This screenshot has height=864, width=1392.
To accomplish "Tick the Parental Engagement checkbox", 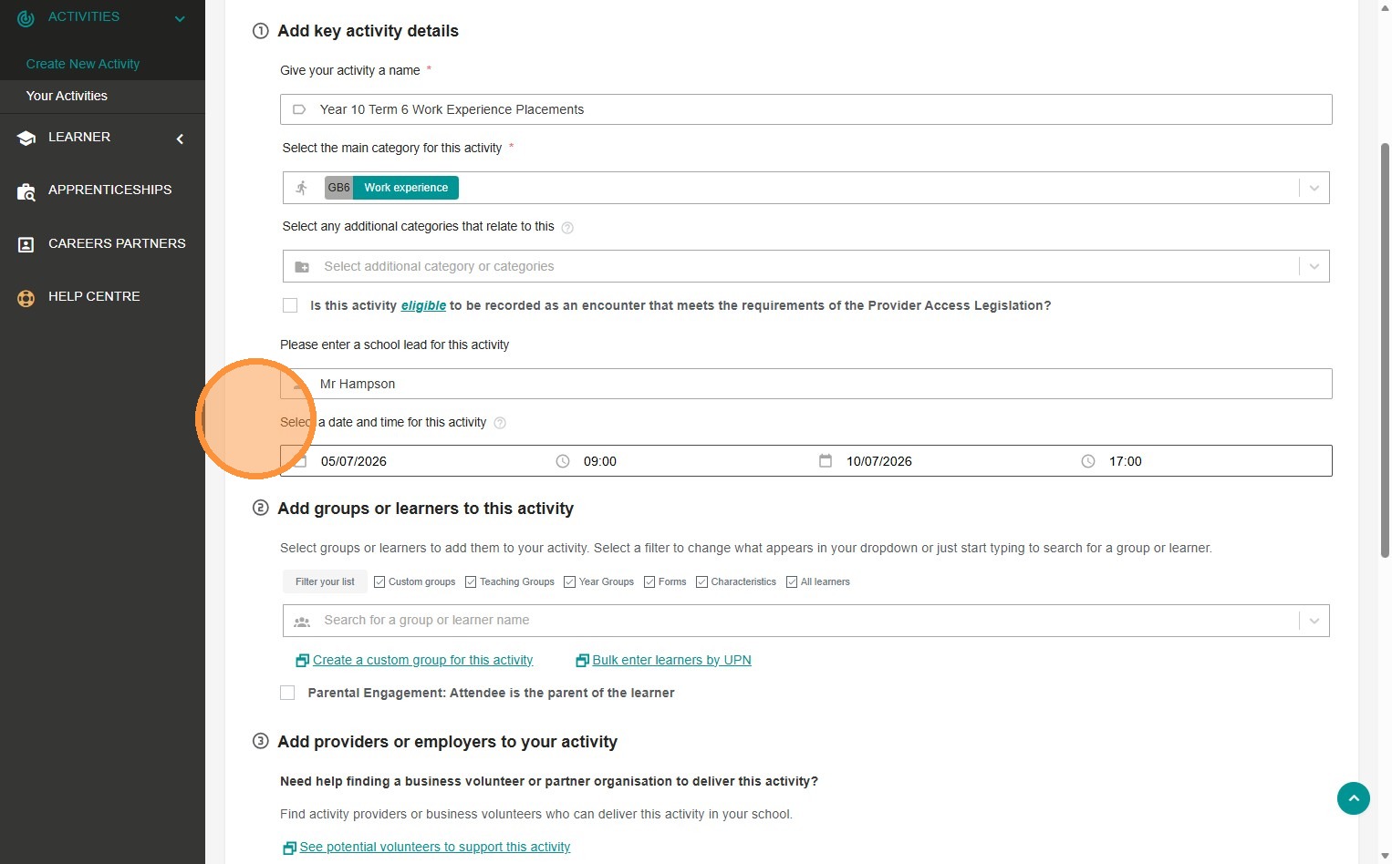I will pos(287,693).
